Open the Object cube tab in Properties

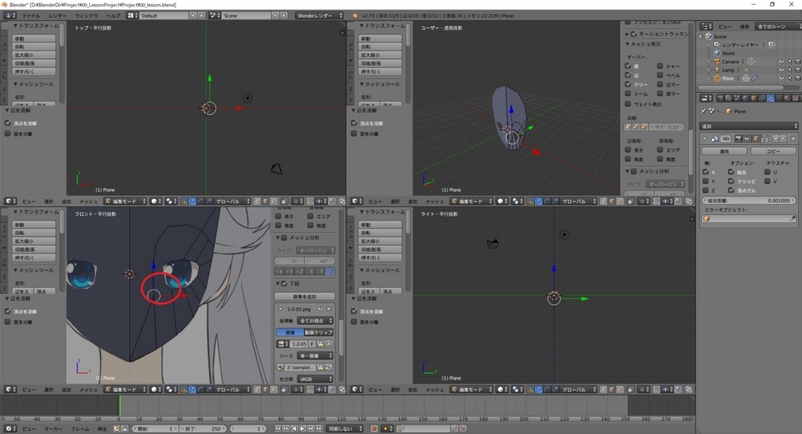coord(753,98)
